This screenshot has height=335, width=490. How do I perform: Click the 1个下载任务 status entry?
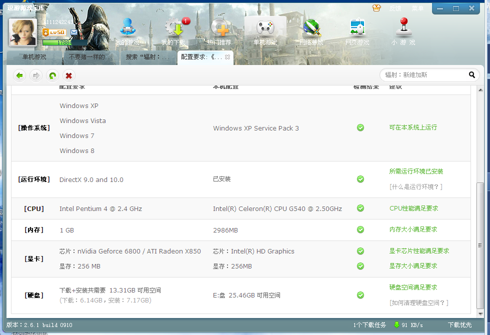click(x=369, y=325)
